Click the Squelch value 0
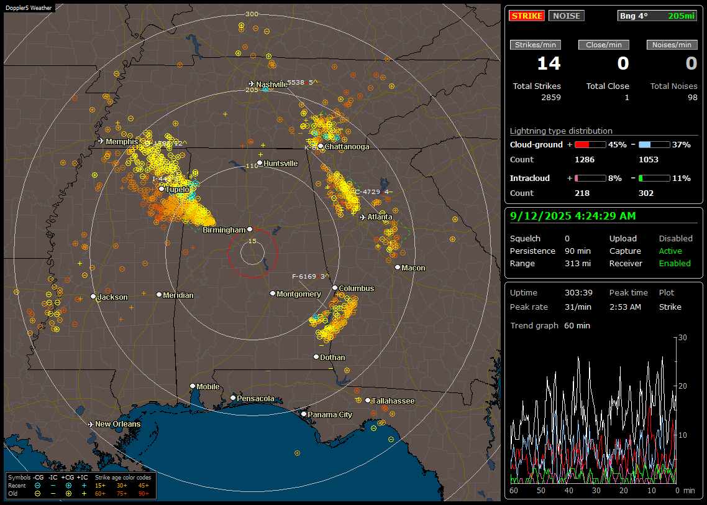 (x=567, y=238)
